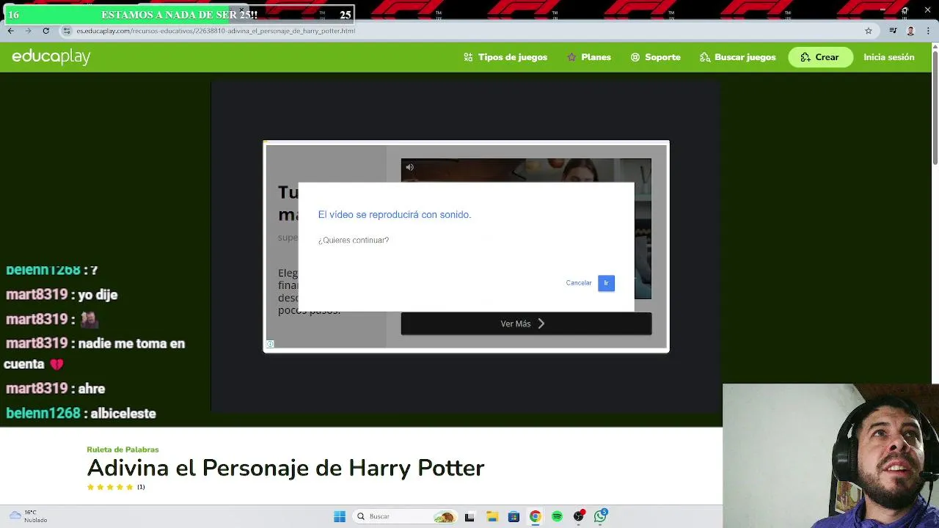Click the educaplay logo

point(51,56)
